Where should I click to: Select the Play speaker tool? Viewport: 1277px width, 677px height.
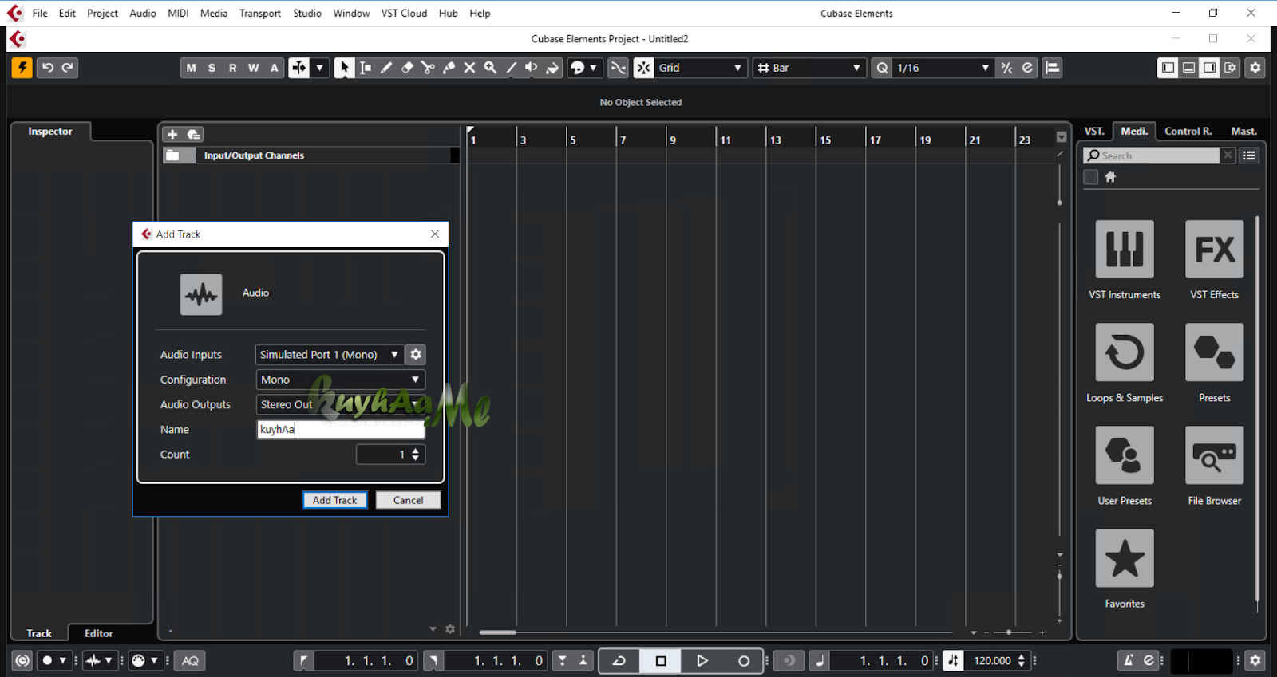532,68
